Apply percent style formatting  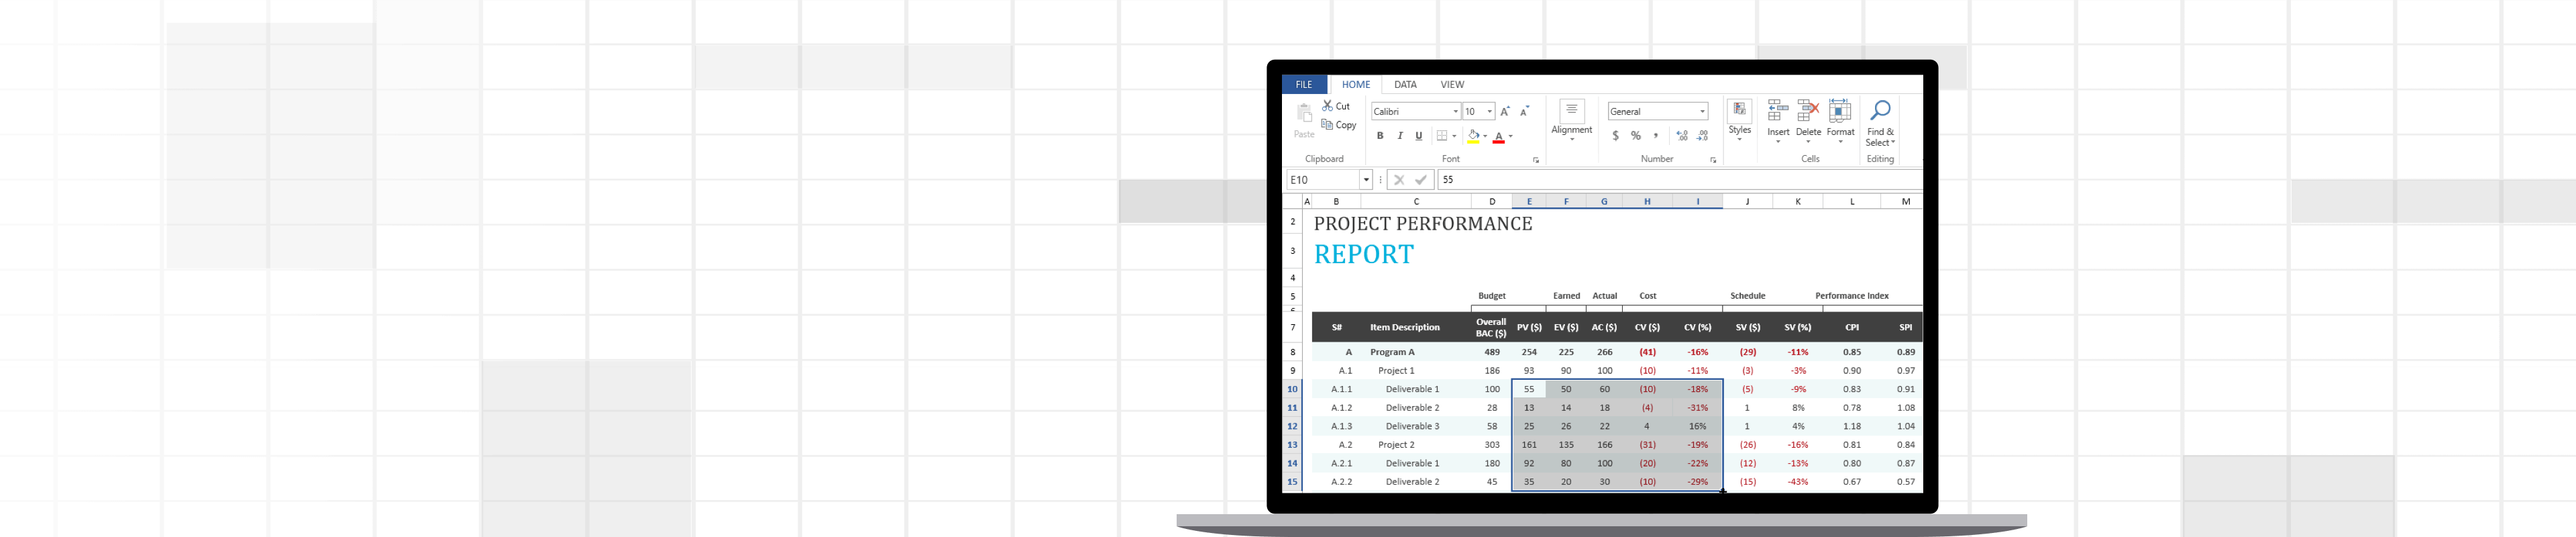(x=1636, y=136)
